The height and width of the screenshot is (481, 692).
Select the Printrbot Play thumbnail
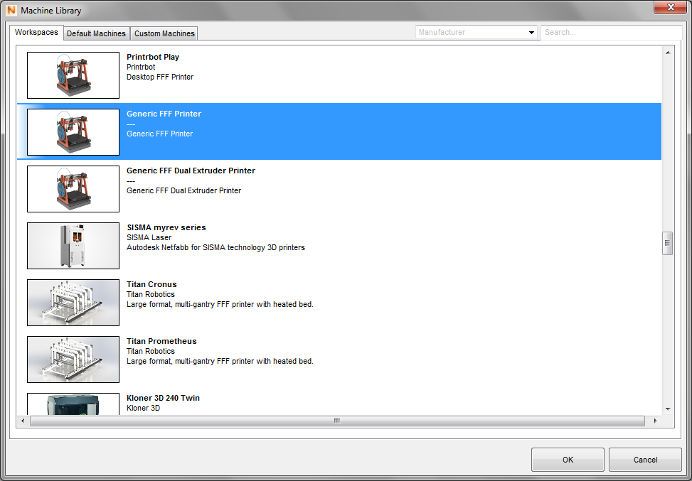(x=73, y=75)
